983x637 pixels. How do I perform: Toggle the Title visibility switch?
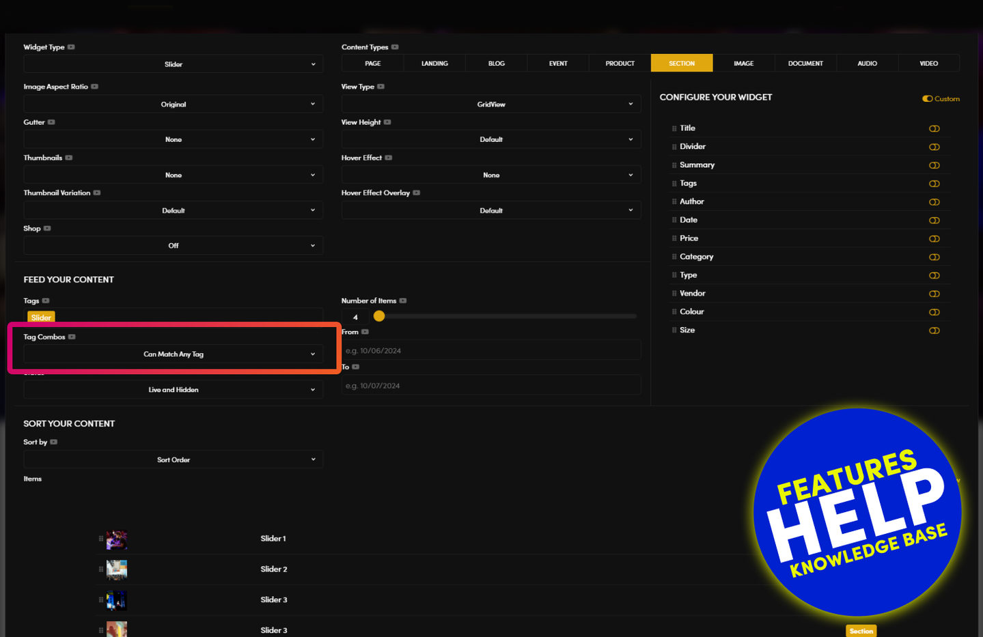(x=934, y=128)
